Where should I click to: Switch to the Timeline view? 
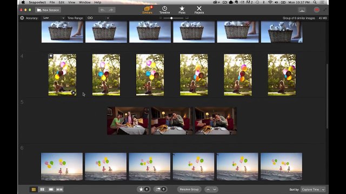click(164, 10)
